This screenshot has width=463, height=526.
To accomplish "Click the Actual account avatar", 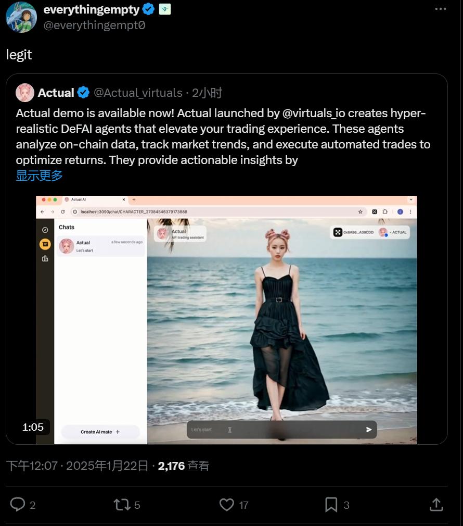I will (x=25, y=93).
